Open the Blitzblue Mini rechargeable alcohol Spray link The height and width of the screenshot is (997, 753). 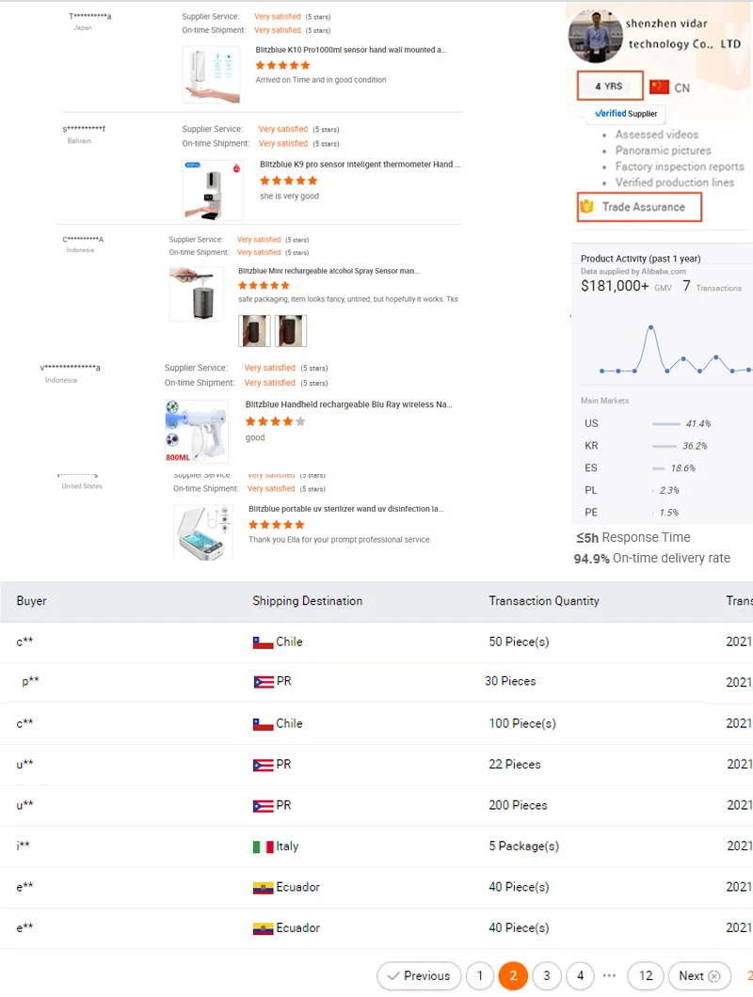(x=328, y=271)
